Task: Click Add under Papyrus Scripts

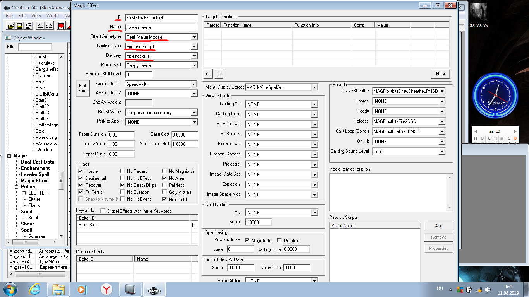Action: 438,226
